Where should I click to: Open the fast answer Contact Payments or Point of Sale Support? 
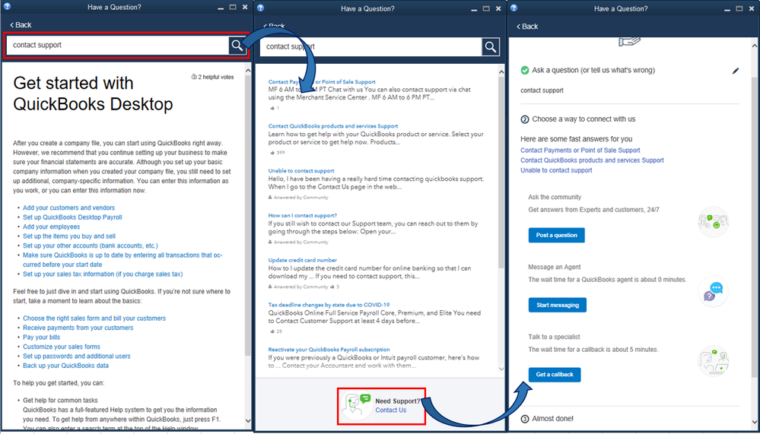point(580,150)
